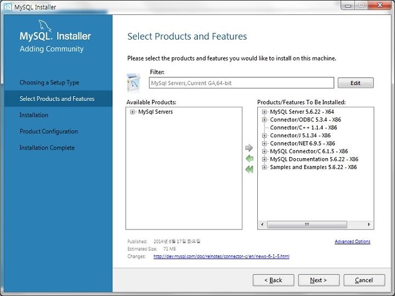Select Connector/C++ 1.1.4 - X86 item
The height and width of the screenshot is (296, 395).
tap(303, 127)
